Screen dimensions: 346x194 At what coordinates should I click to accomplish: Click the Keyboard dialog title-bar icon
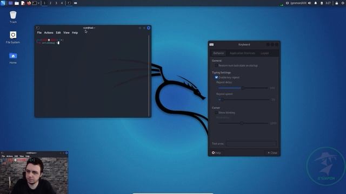click(211, 45)
